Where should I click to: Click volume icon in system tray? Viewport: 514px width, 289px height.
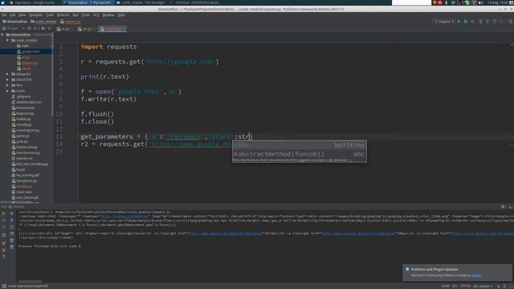[x=480, y=2]
